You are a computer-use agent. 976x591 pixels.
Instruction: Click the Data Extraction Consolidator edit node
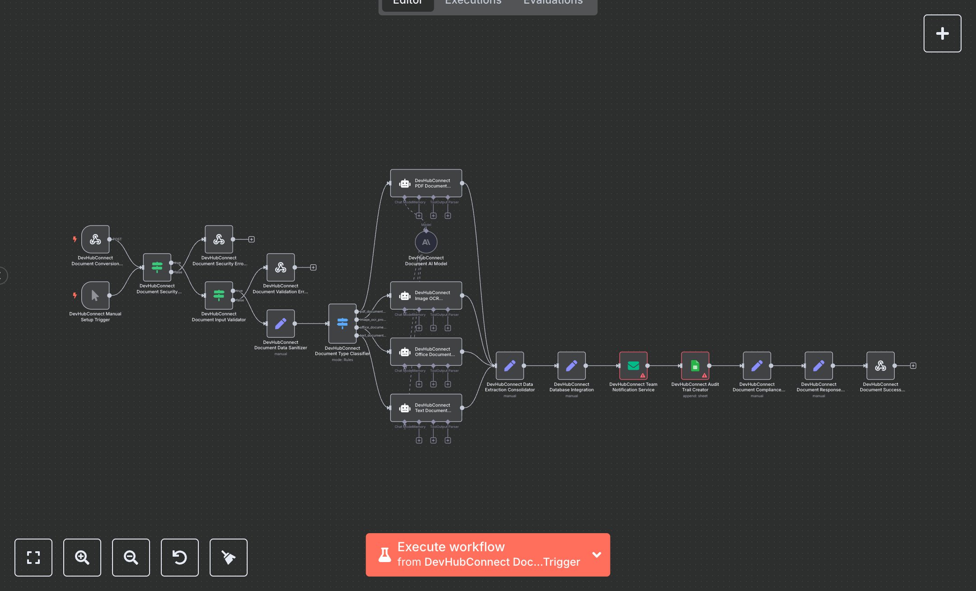click(x=510, y=366)
